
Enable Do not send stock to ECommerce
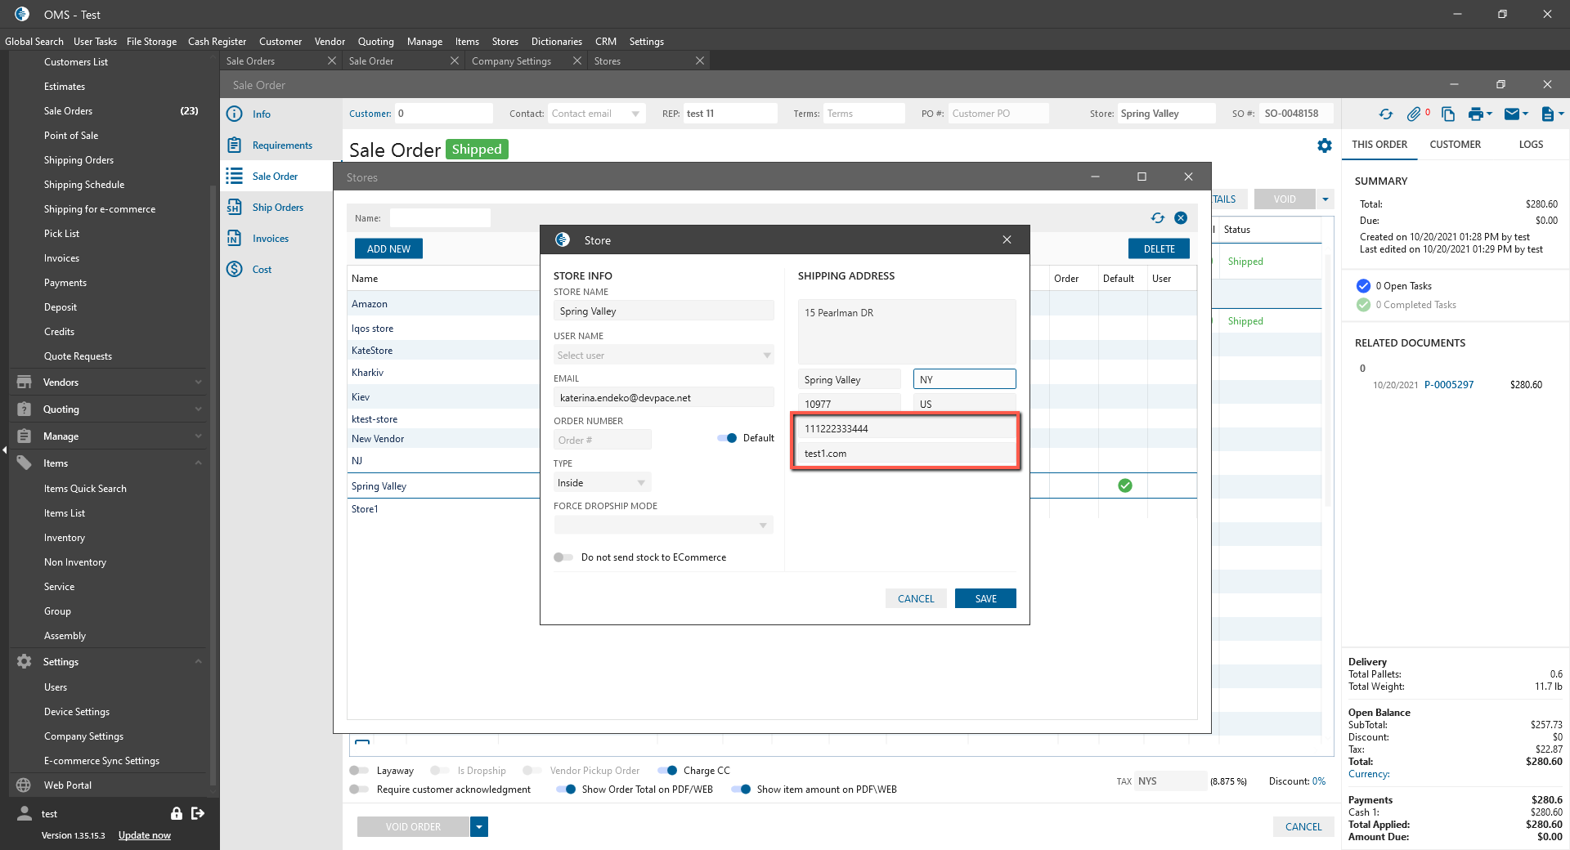coord(563,557)
